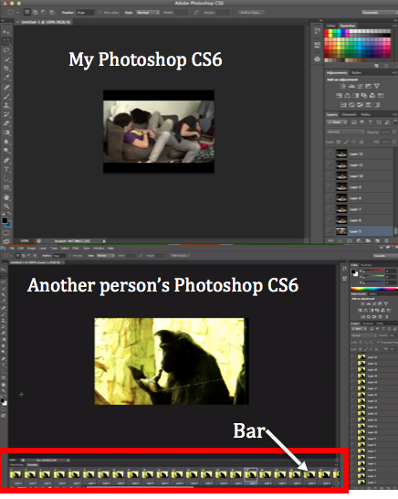
Task: Open top Layers panel flyout menu
Action: pyautogui.click(x=394, y=114)
